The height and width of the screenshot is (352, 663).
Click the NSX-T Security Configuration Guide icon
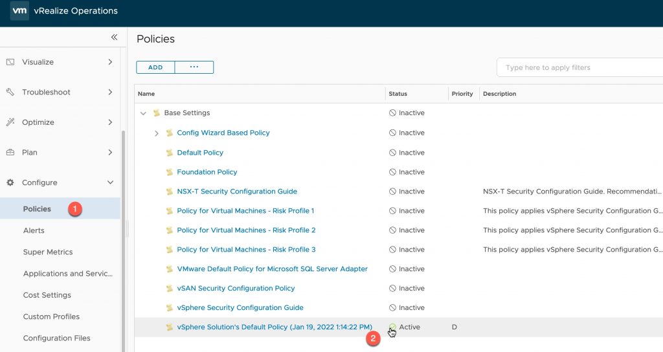point(169,192)
